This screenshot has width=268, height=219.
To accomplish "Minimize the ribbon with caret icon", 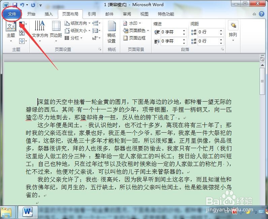I will point(254,14).
